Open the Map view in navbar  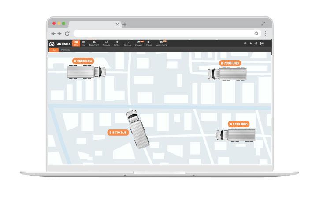click(x=76, y=43)
